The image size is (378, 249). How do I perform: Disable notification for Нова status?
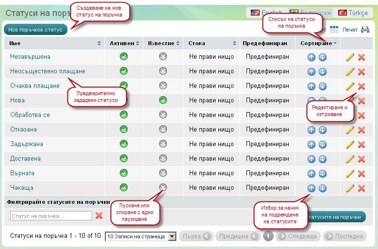[x=163, y=100]
